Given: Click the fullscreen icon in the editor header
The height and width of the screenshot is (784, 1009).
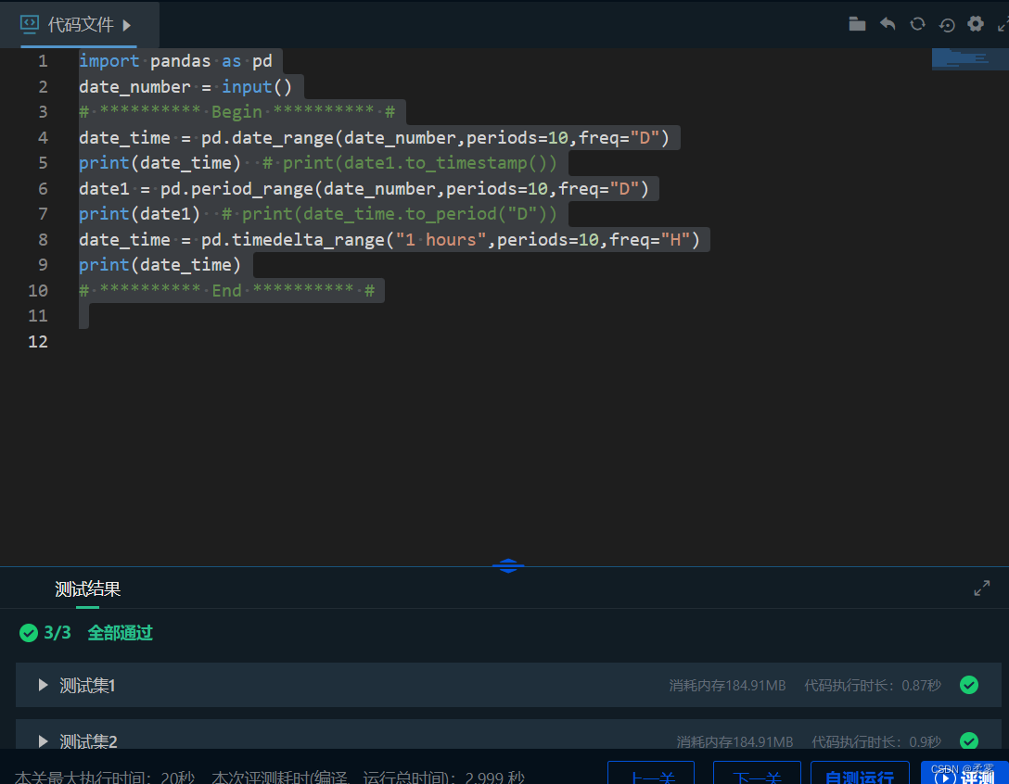Looking at the screenshot, I should point(1003,25).
